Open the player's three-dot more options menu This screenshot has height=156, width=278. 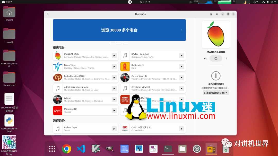[227, 58]
